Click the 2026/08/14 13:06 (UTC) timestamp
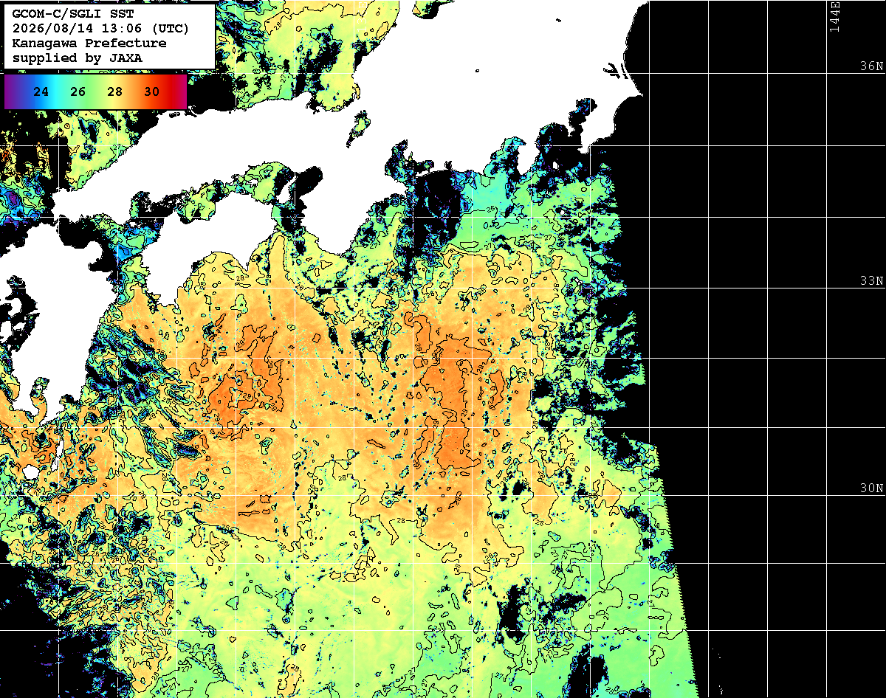The height and width of the screenshot is (698, 886). pyautogui.click(x=100, y=29)
